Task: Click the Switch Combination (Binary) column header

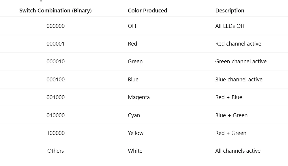Action: 55,11
